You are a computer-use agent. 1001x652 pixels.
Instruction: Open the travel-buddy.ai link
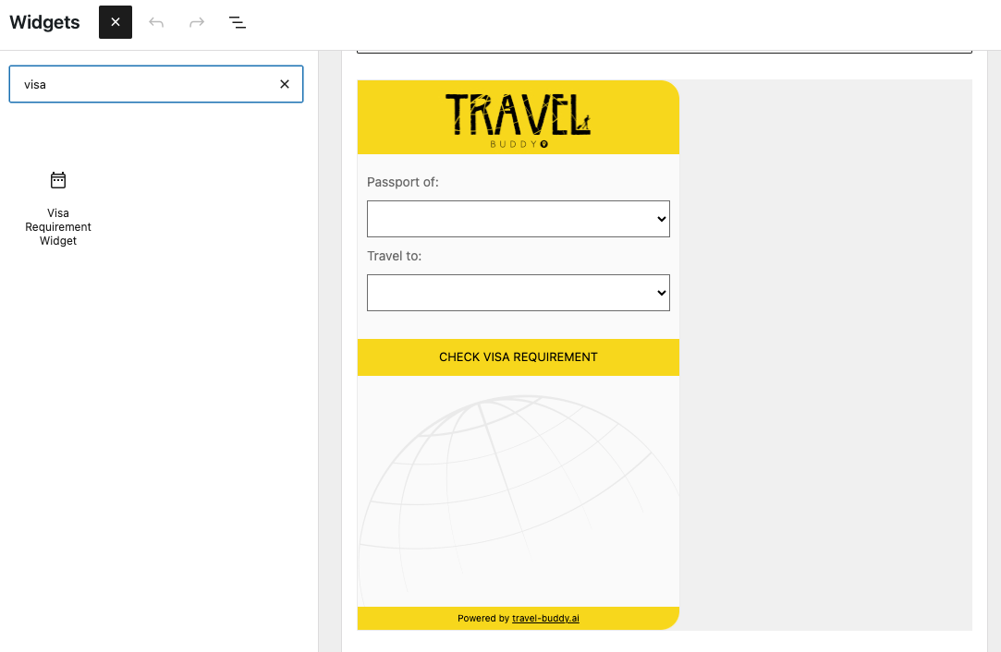(546, 618)
